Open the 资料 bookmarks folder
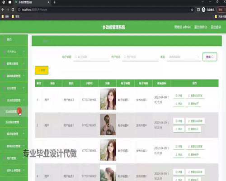226x181 pixels. [5, 17]
